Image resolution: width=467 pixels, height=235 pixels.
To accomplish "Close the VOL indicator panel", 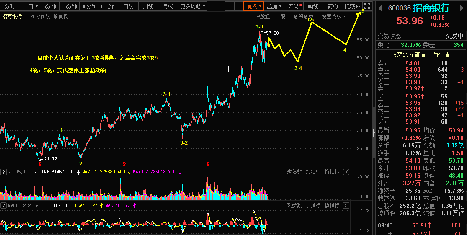I will point(346,172).
